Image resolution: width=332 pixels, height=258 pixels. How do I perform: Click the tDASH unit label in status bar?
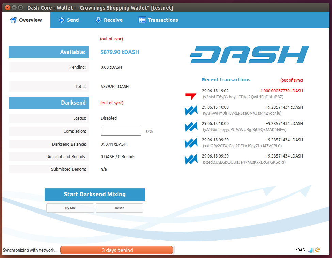click(302, 250)
